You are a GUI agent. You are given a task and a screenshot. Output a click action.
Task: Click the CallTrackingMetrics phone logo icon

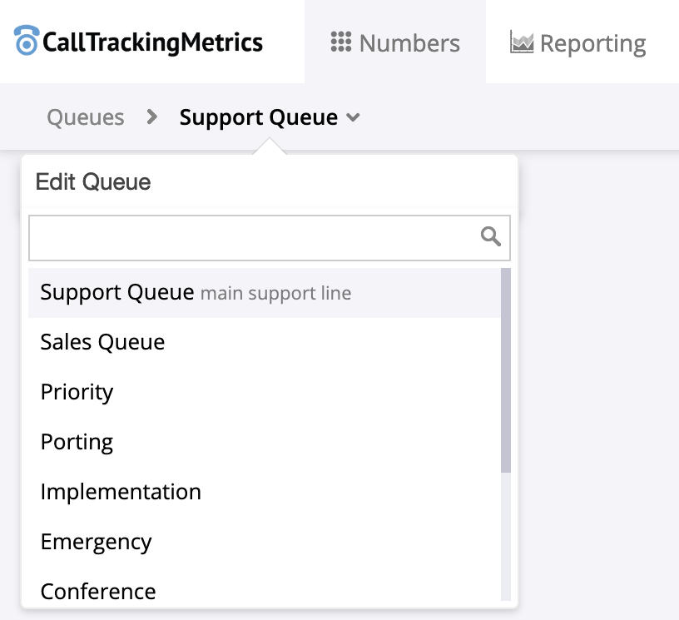coord(27,41)
